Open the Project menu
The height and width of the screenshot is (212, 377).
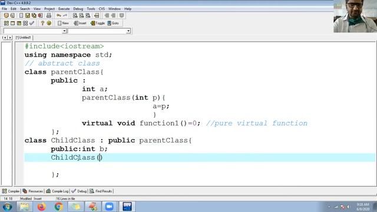pyautogui.click(x=49, y=9)
